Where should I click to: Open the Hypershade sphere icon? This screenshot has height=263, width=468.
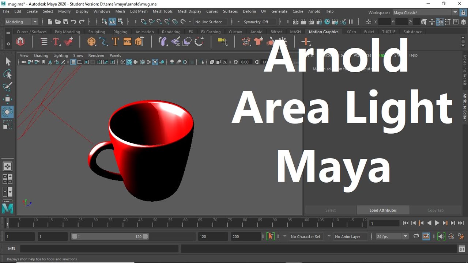[x=327, y=22]
